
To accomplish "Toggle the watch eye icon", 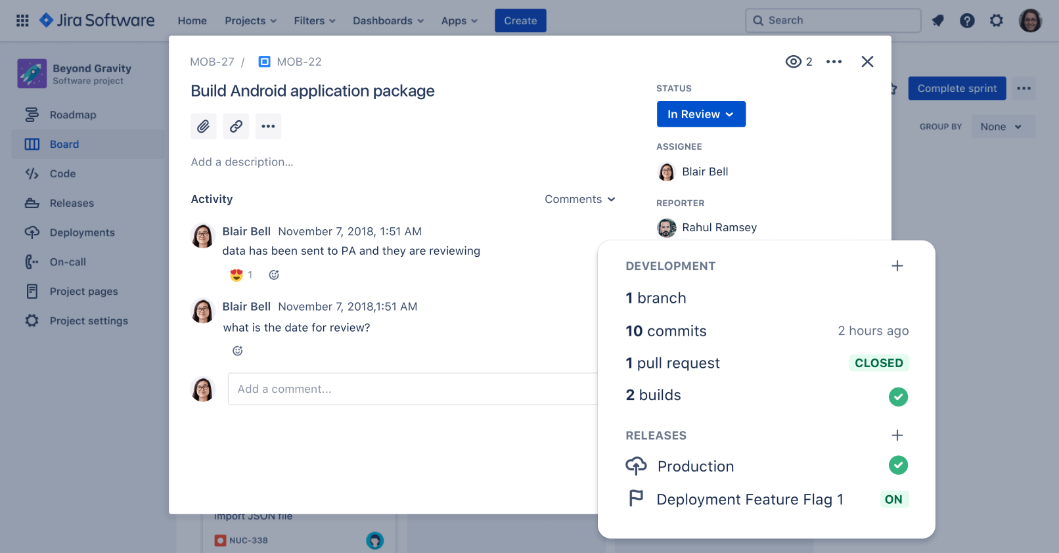I will pos(794,62).
